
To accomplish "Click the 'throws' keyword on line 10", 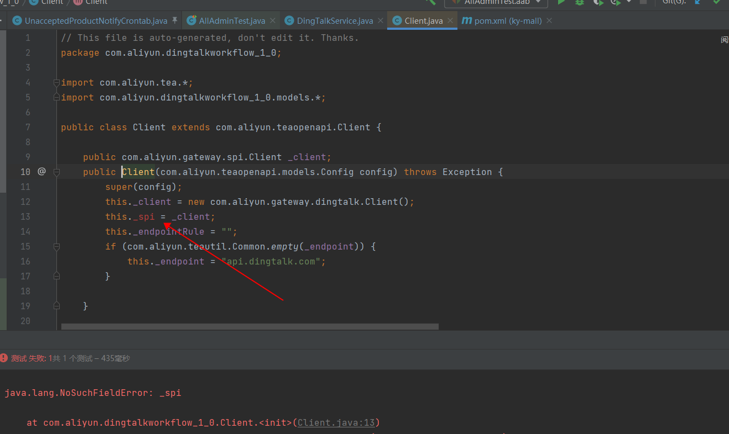I will tap(420, 172).
